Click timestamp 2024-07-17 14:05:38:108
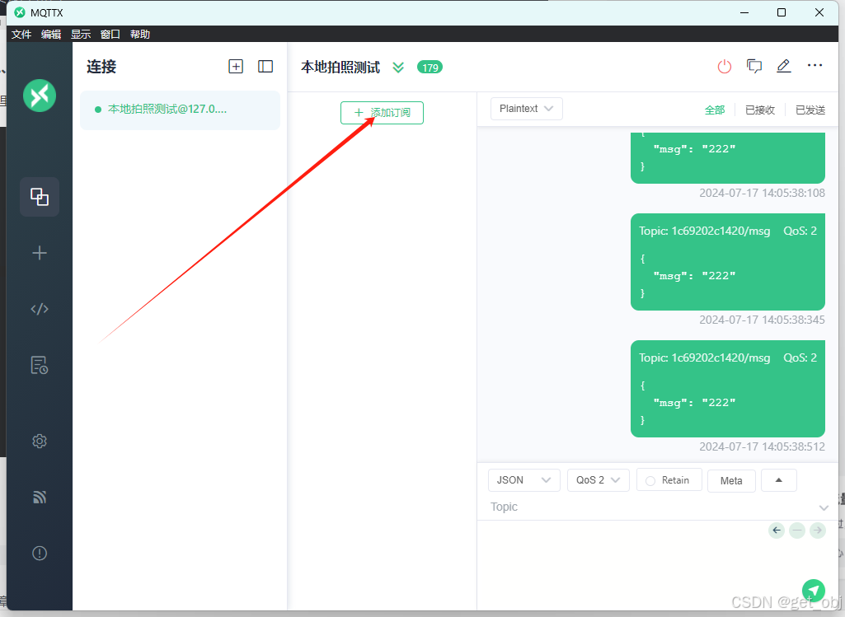Image resolution: width=845 pixels, height=617 pixels. (762, 194)
